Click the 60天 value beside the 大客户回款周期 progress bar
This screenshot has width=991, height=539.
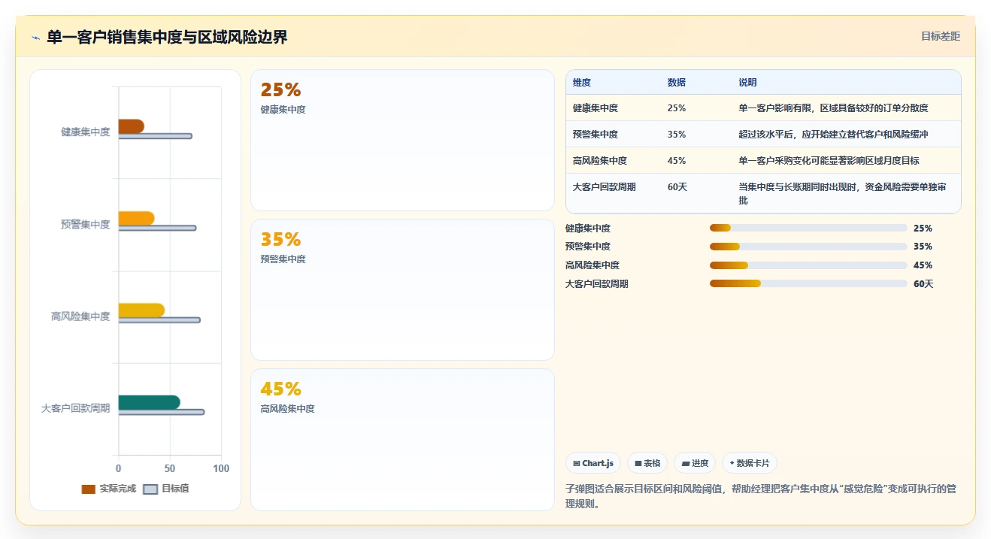923,284
